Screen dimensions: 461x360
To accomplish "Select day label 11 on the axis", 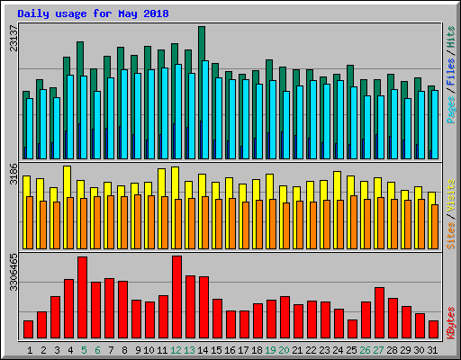I will [162, 350].
